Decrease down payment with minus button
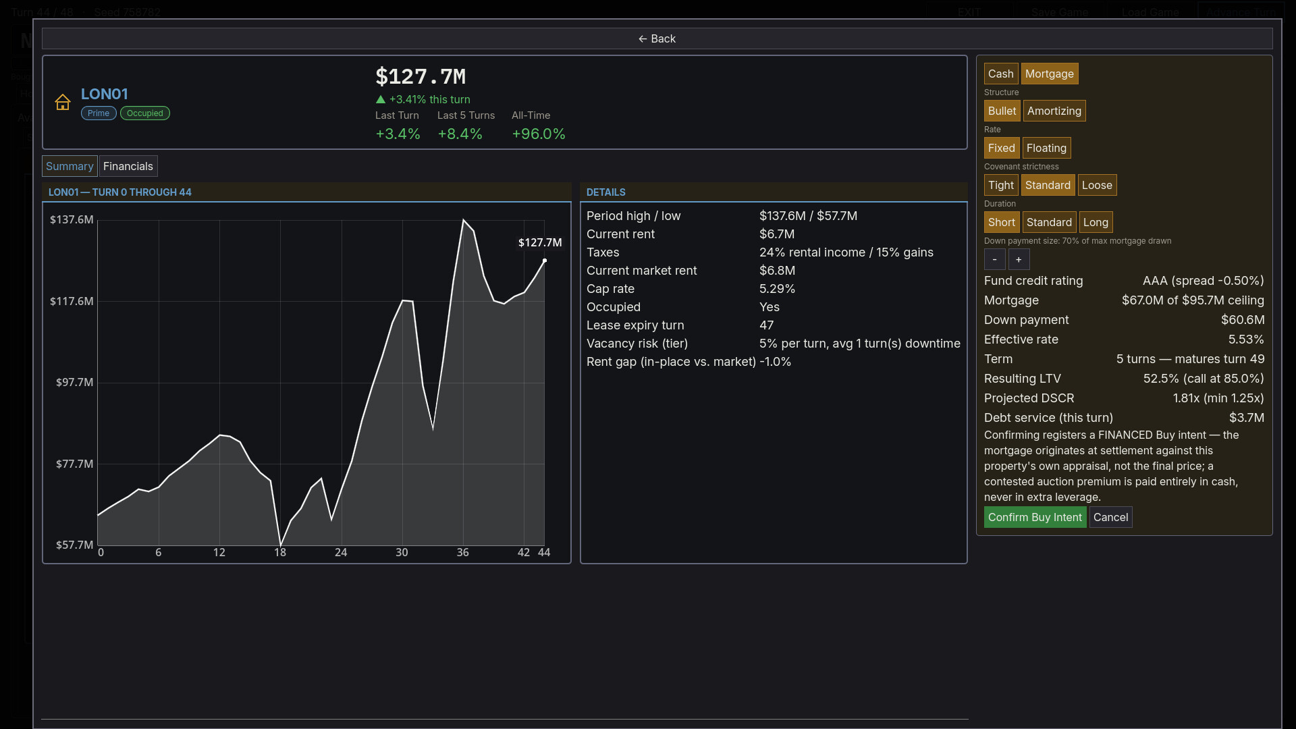 [994, 259]
